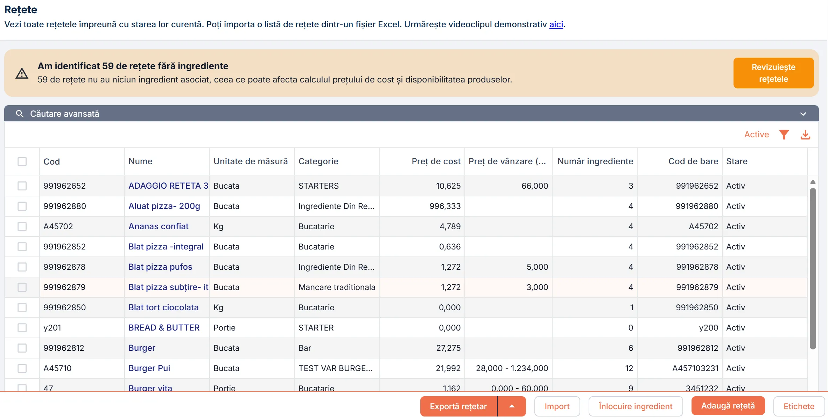Click the Categorie column header

(x=337, y=161)
